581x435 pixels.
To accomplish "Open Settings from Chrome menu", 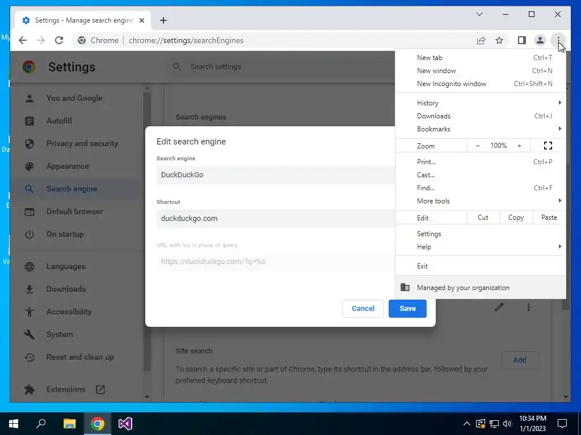I will (x=481, y=234).
